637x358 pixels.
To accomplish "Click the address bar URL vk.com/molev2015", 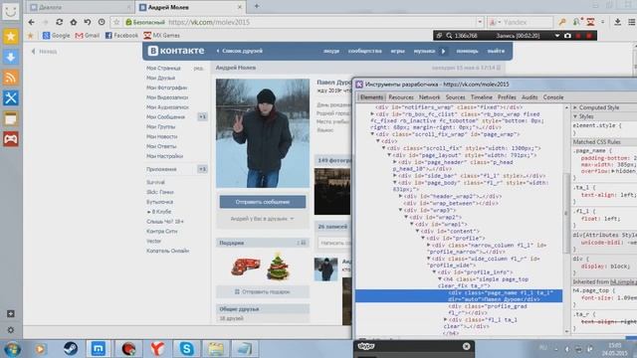I will coord(209,22).
